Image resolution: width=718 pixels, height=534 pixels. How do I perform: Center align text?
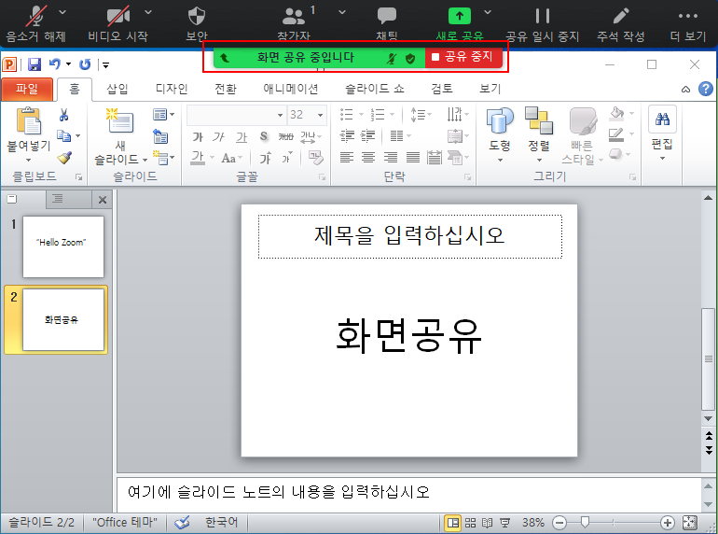click(368, 158)
